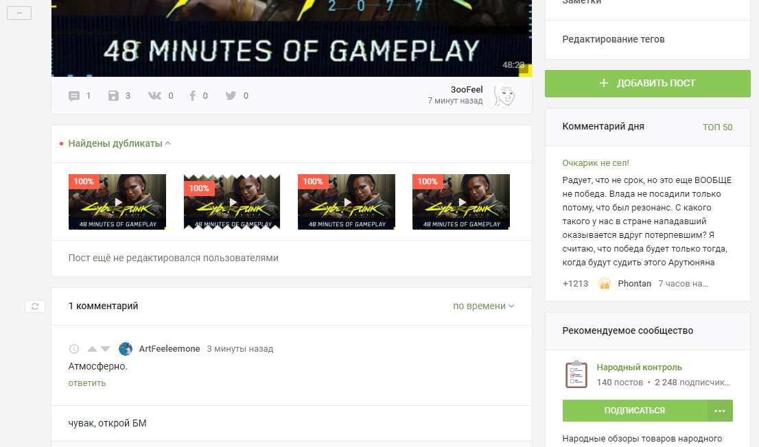Share the post on Facebook
759x447 pixels.
pos(193,96)
